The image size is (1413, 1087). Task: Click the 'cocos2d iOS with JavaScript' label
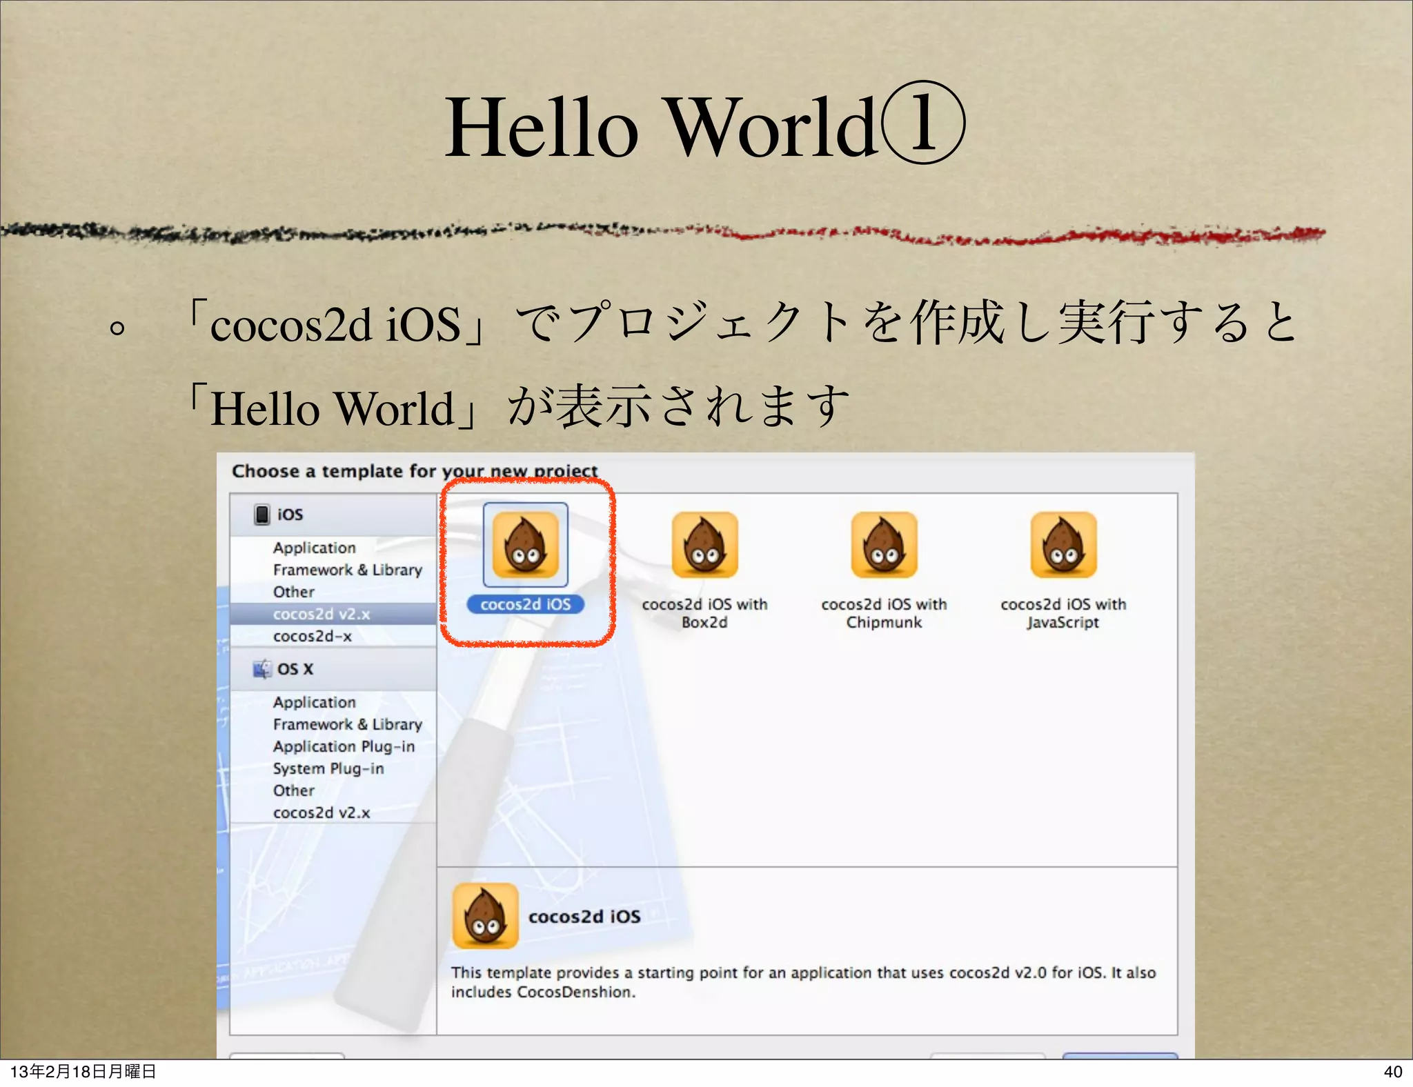(1063, 613)
